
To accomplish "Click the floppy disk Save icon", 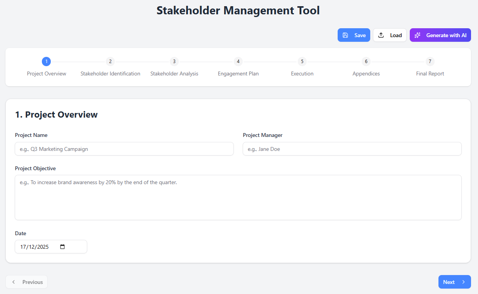I will pyautogui.click(x=345, y=35).
